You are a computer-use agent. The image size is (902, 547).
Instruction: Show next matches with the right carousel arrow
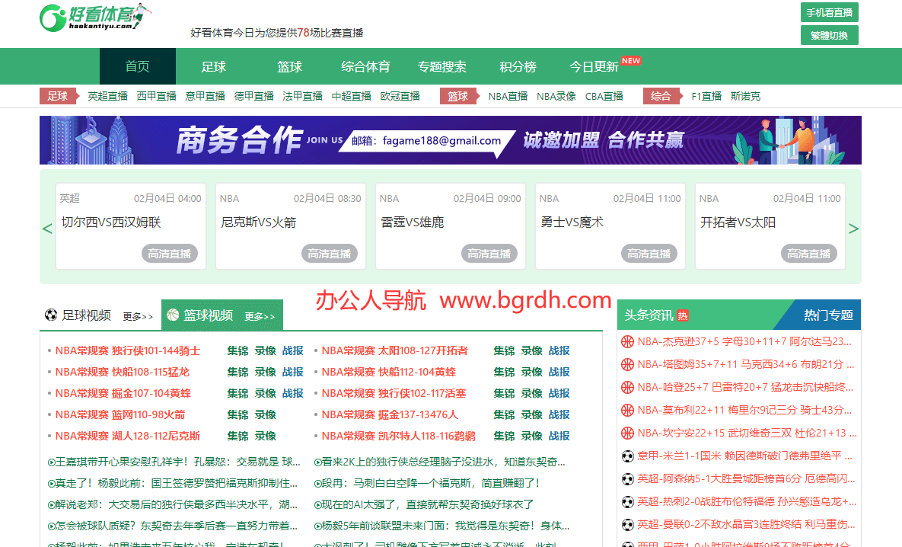pyautogui.click(x=854, y=229)
